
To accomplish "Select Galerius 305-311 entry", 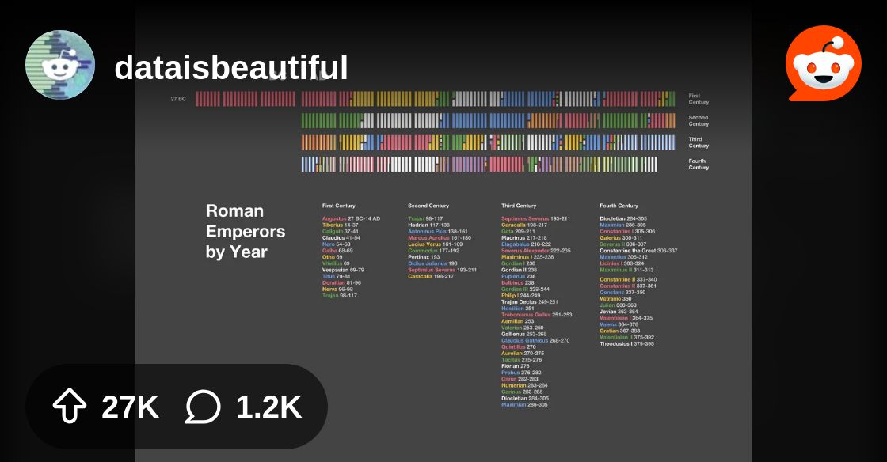I will (x=621, y=238).
